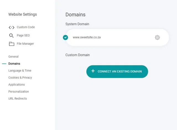This screenshot has height=130, width=177.
Task: Open the Applications settings page
Action: coord(17,85)
